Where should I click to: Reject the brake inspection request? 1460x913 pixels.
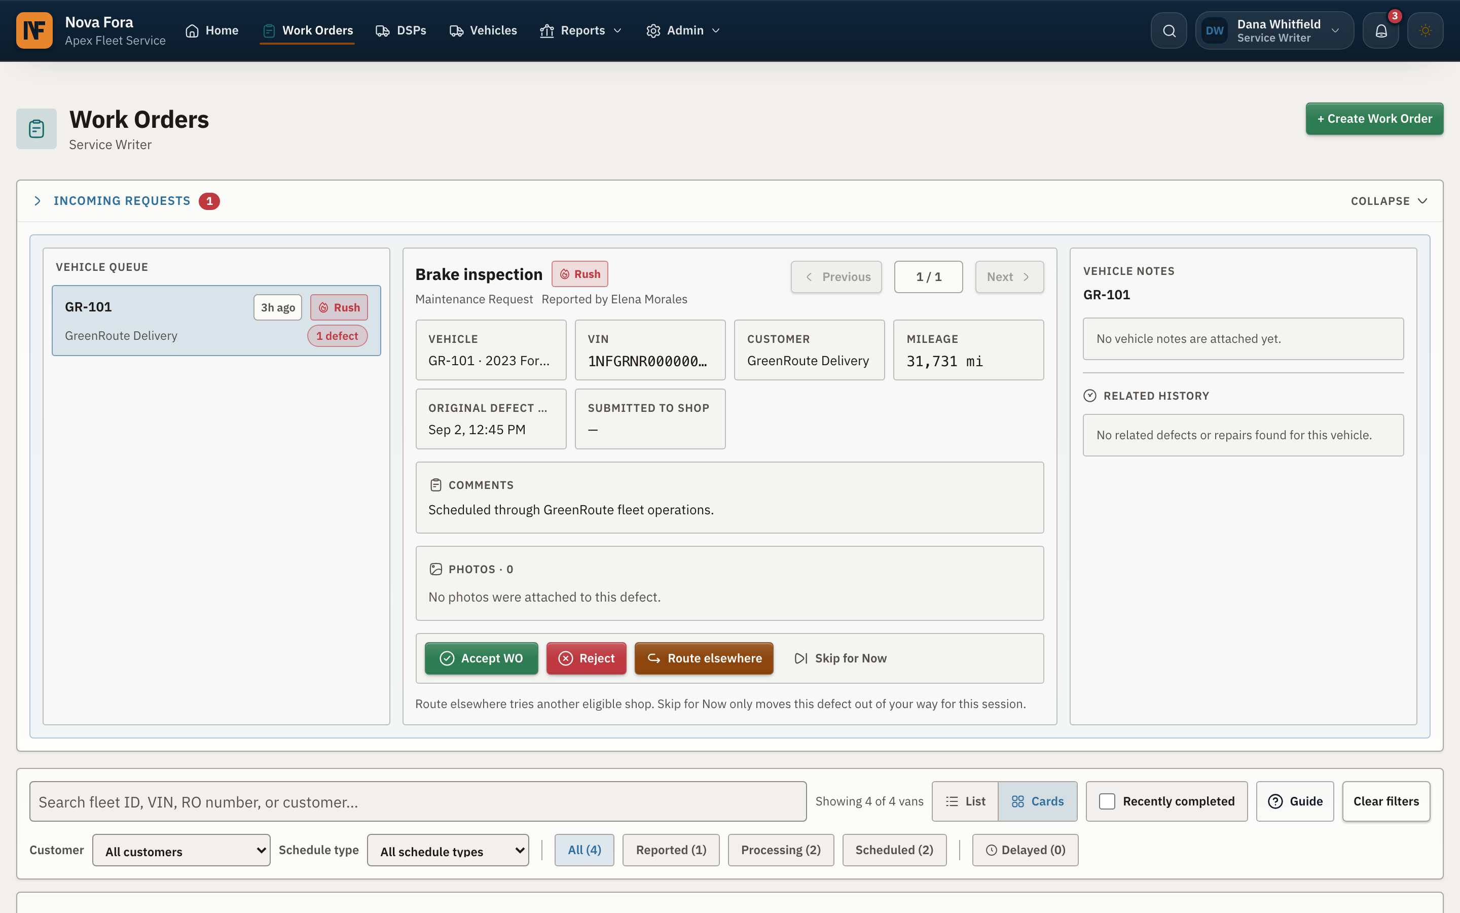click(586, 658)
